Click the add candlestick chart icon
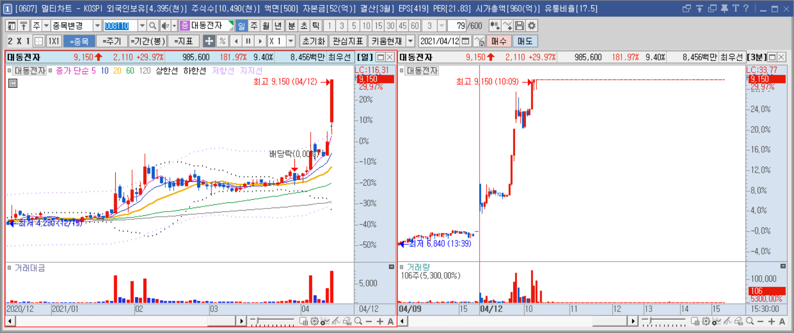794x333 pixels. point(495,26)
